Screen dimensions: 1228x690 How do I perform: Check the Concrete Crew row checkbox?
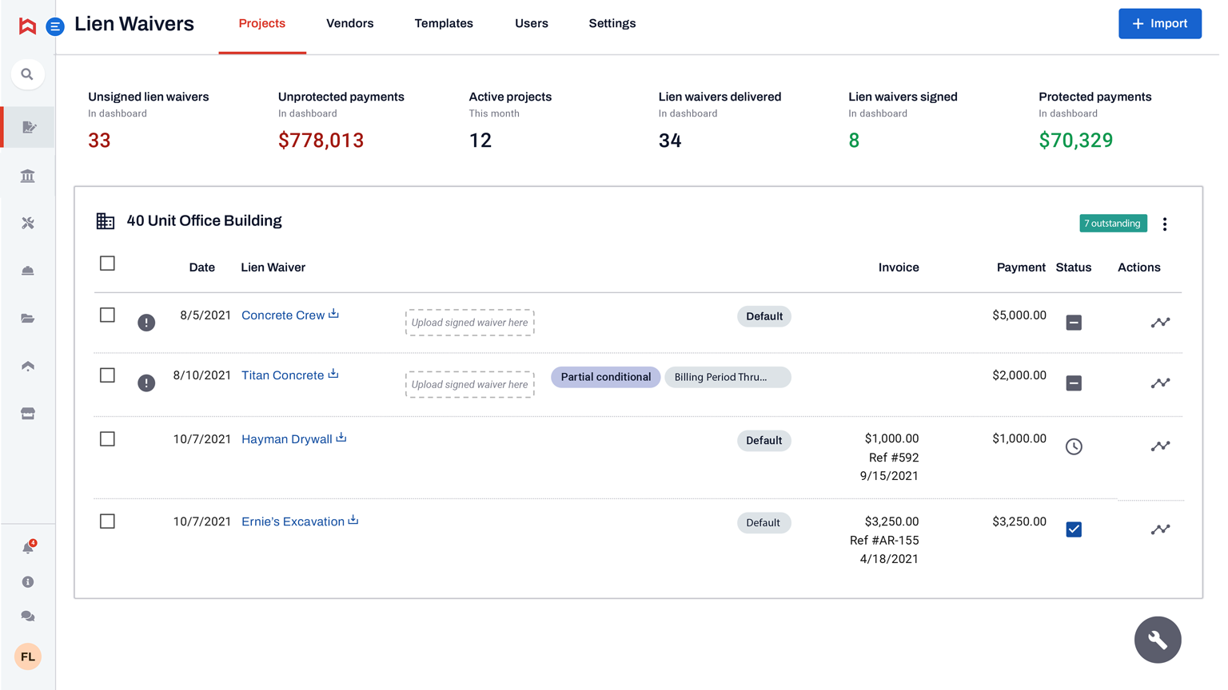pyautogui.click(x=107, y=315)
